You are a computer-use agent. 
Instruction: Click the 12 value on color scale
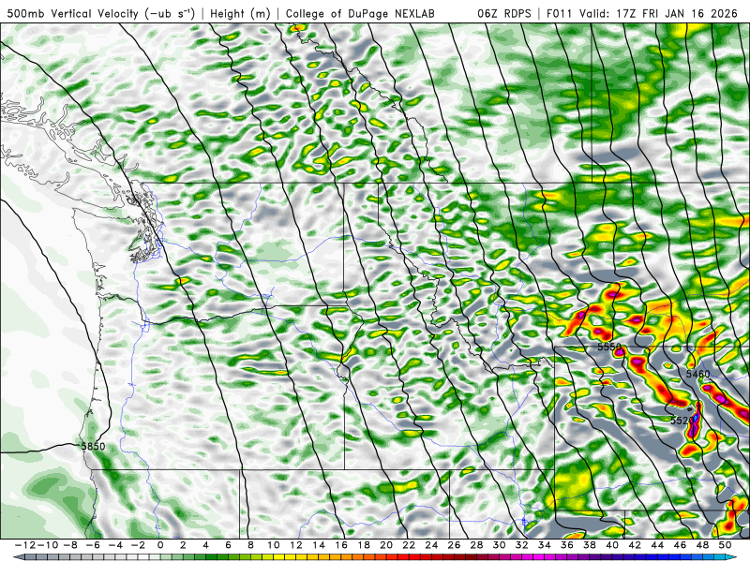pyautogui.click(x=296, y=545)
